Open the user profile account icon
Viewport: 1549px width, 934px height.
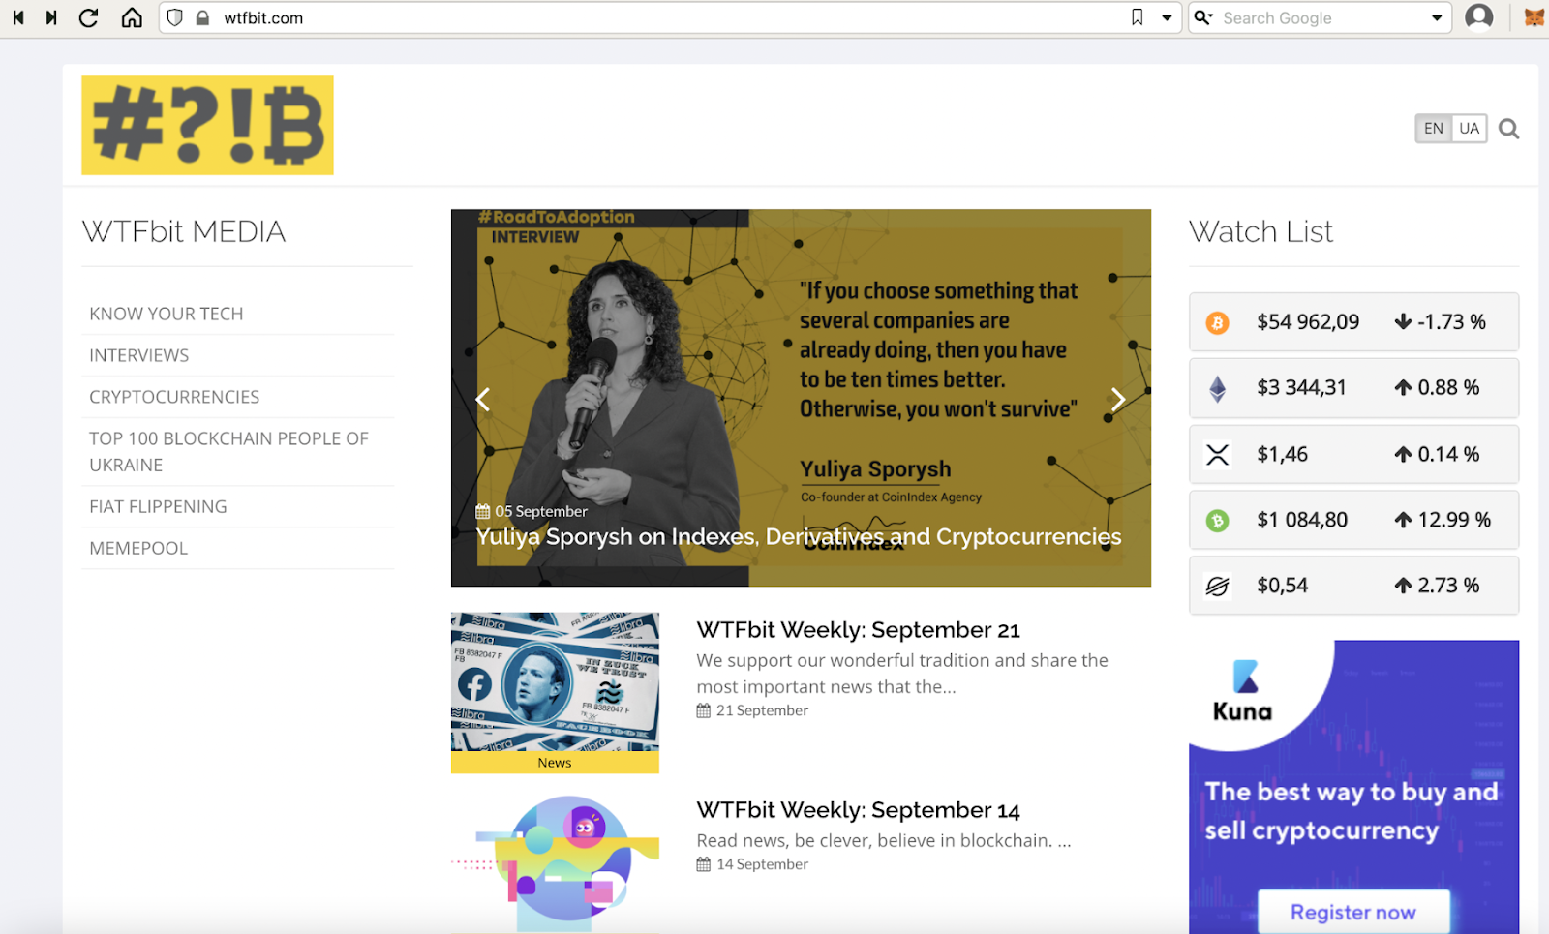click(x=1479, y=17)
